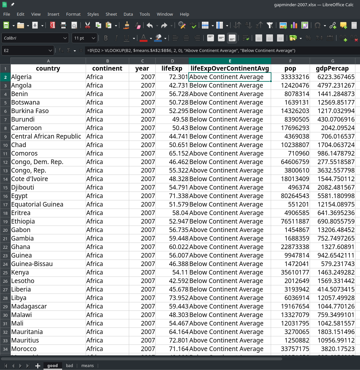Toggle Italic formatting
Screen dimensions: 360x370
point(116,38)
